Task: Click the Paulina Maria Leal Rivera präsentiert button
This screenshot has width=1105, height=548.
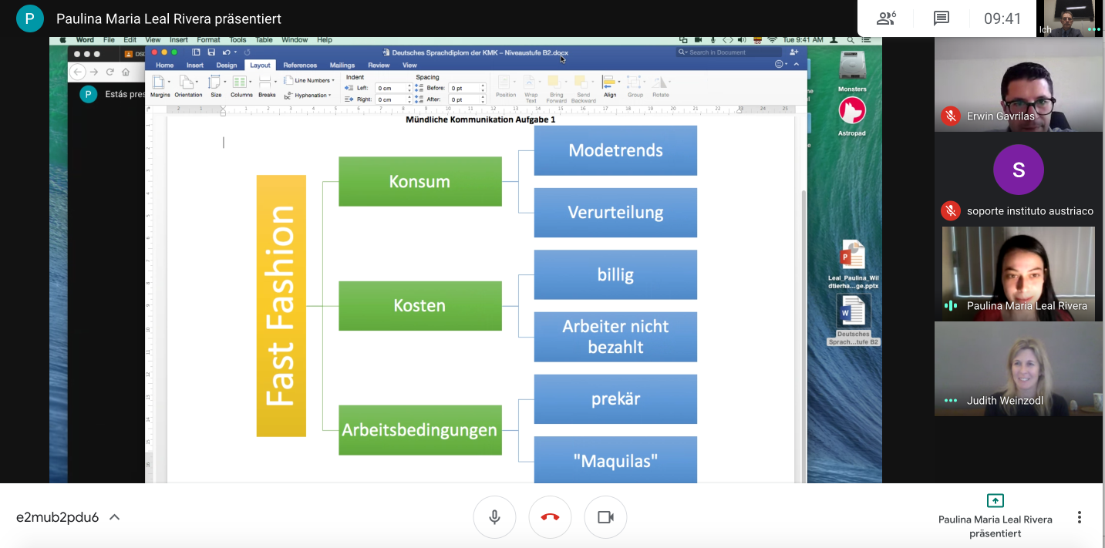Action: tap(995, 516)
